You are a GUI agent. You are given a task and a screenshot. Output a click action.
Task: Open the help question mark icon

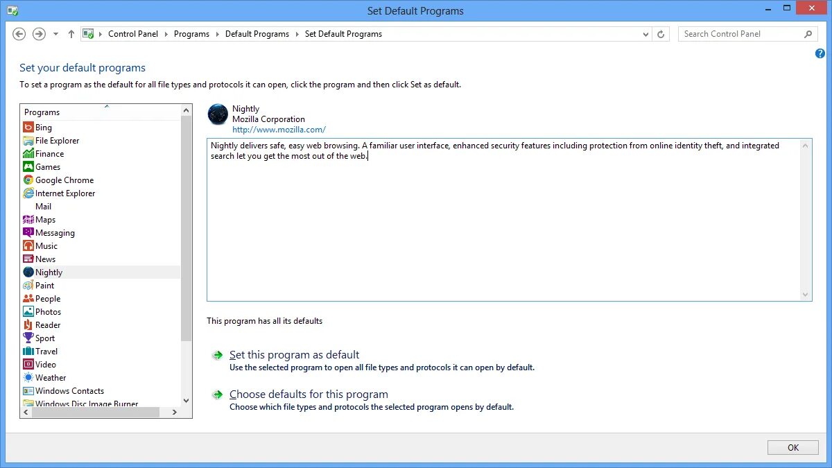click(x=820, y=53)
